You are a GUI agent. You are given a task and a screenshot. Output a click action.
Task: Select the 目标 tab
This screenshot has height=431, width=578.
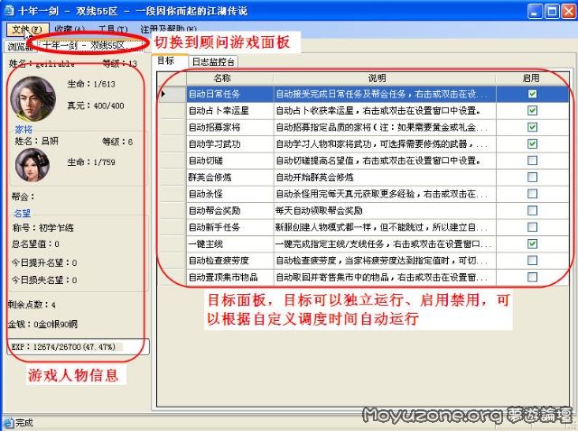[169, 60]
